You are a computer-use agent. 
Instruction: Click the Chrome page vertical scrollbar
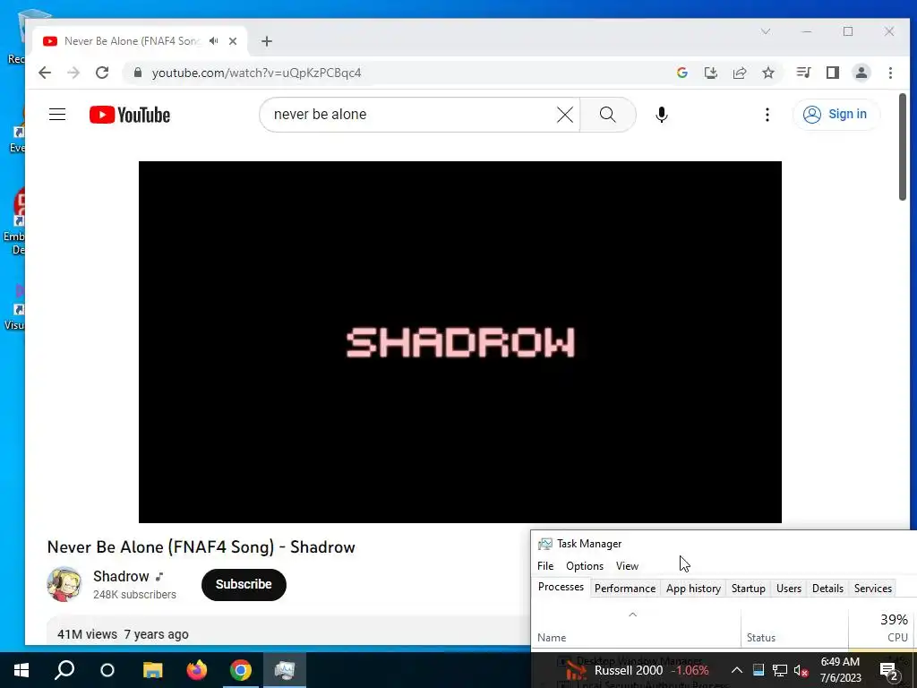(x=903, y=147)
